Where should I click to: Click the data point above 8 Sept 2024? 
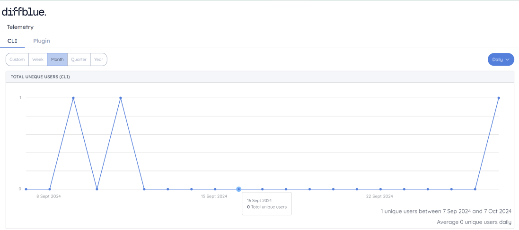pos(50,189)
